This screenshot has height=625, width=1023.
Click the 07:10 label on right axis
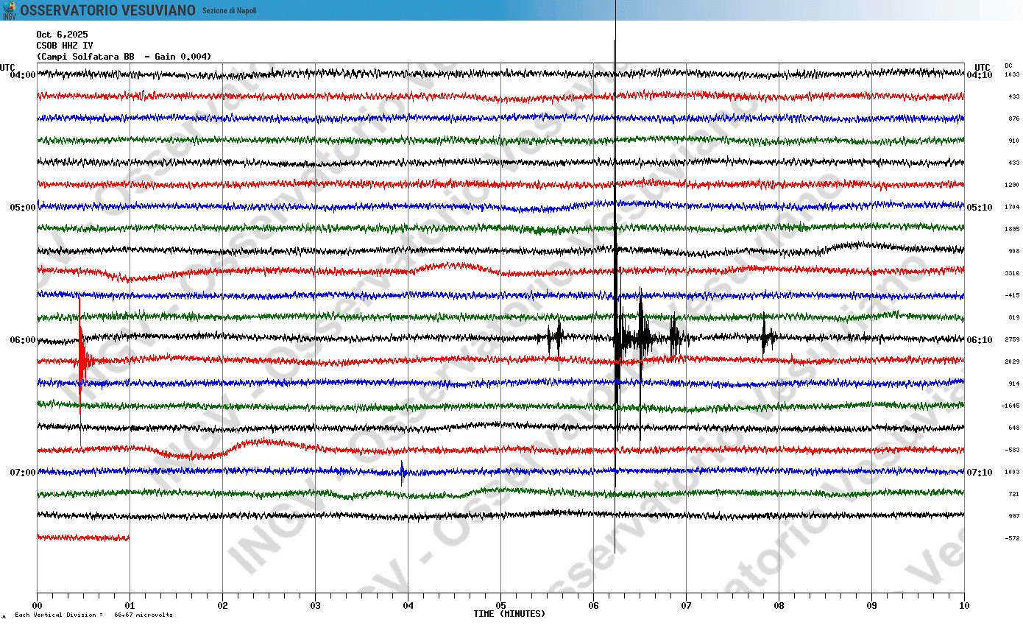pyautogui.click(x=980, y=473)
